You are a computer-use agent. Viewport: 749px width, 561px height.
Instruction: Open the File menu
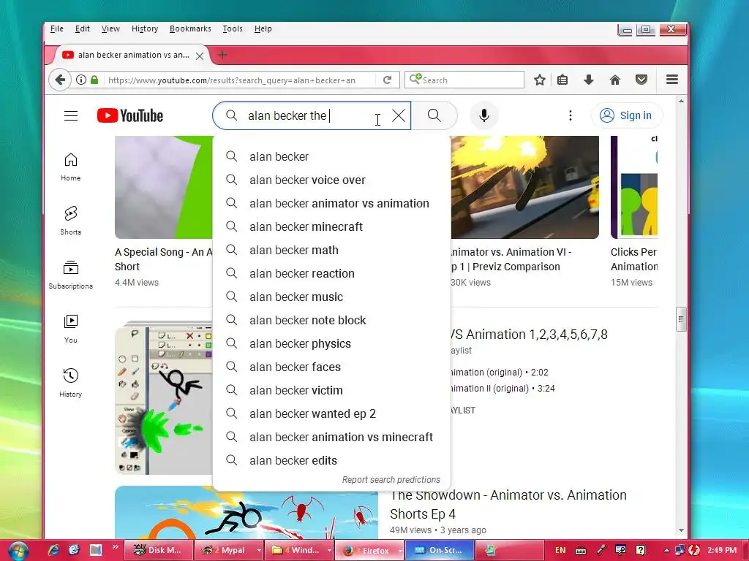pyautogui.click(x=57, y=28)
